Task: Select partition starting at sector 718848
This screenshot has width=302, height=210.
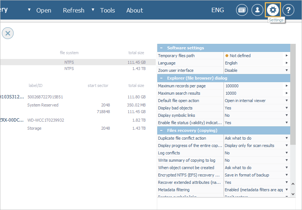Action: (103, 112)
